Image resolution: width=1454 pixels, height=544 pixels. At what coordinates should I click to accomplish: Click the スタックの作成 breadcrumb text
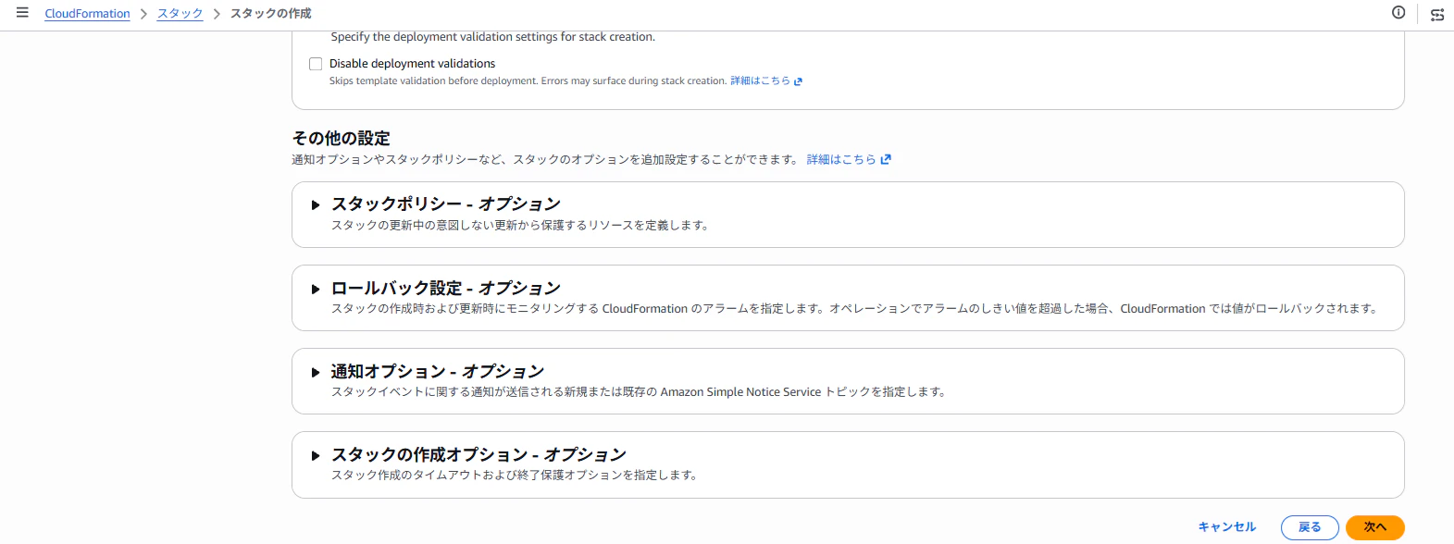click(x=270, y=14)
